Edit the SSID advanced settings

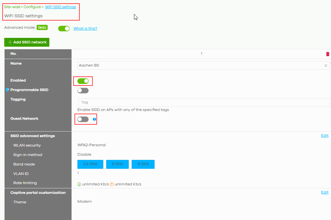325,136
